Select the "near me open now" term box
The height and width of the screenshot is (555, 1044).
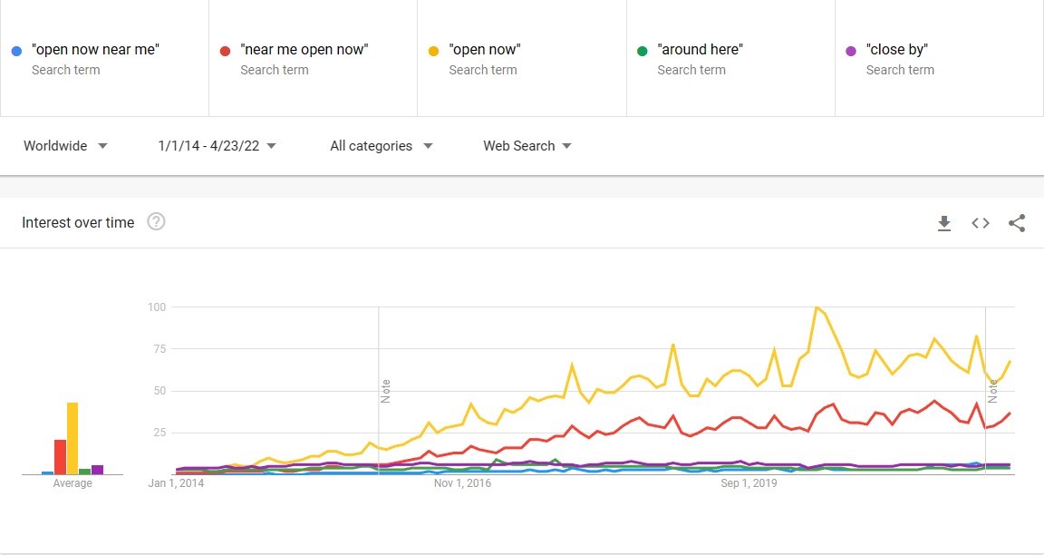304,50
